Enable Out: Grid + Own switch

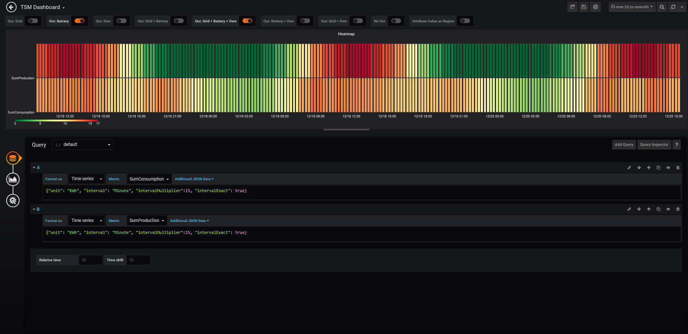(358, 21)
